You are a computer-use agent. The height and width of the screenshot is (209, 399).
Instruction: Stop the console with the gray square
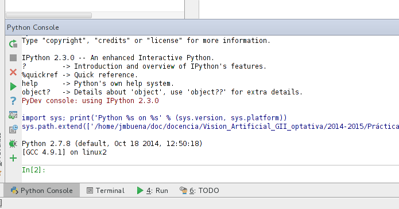(13, 58)
